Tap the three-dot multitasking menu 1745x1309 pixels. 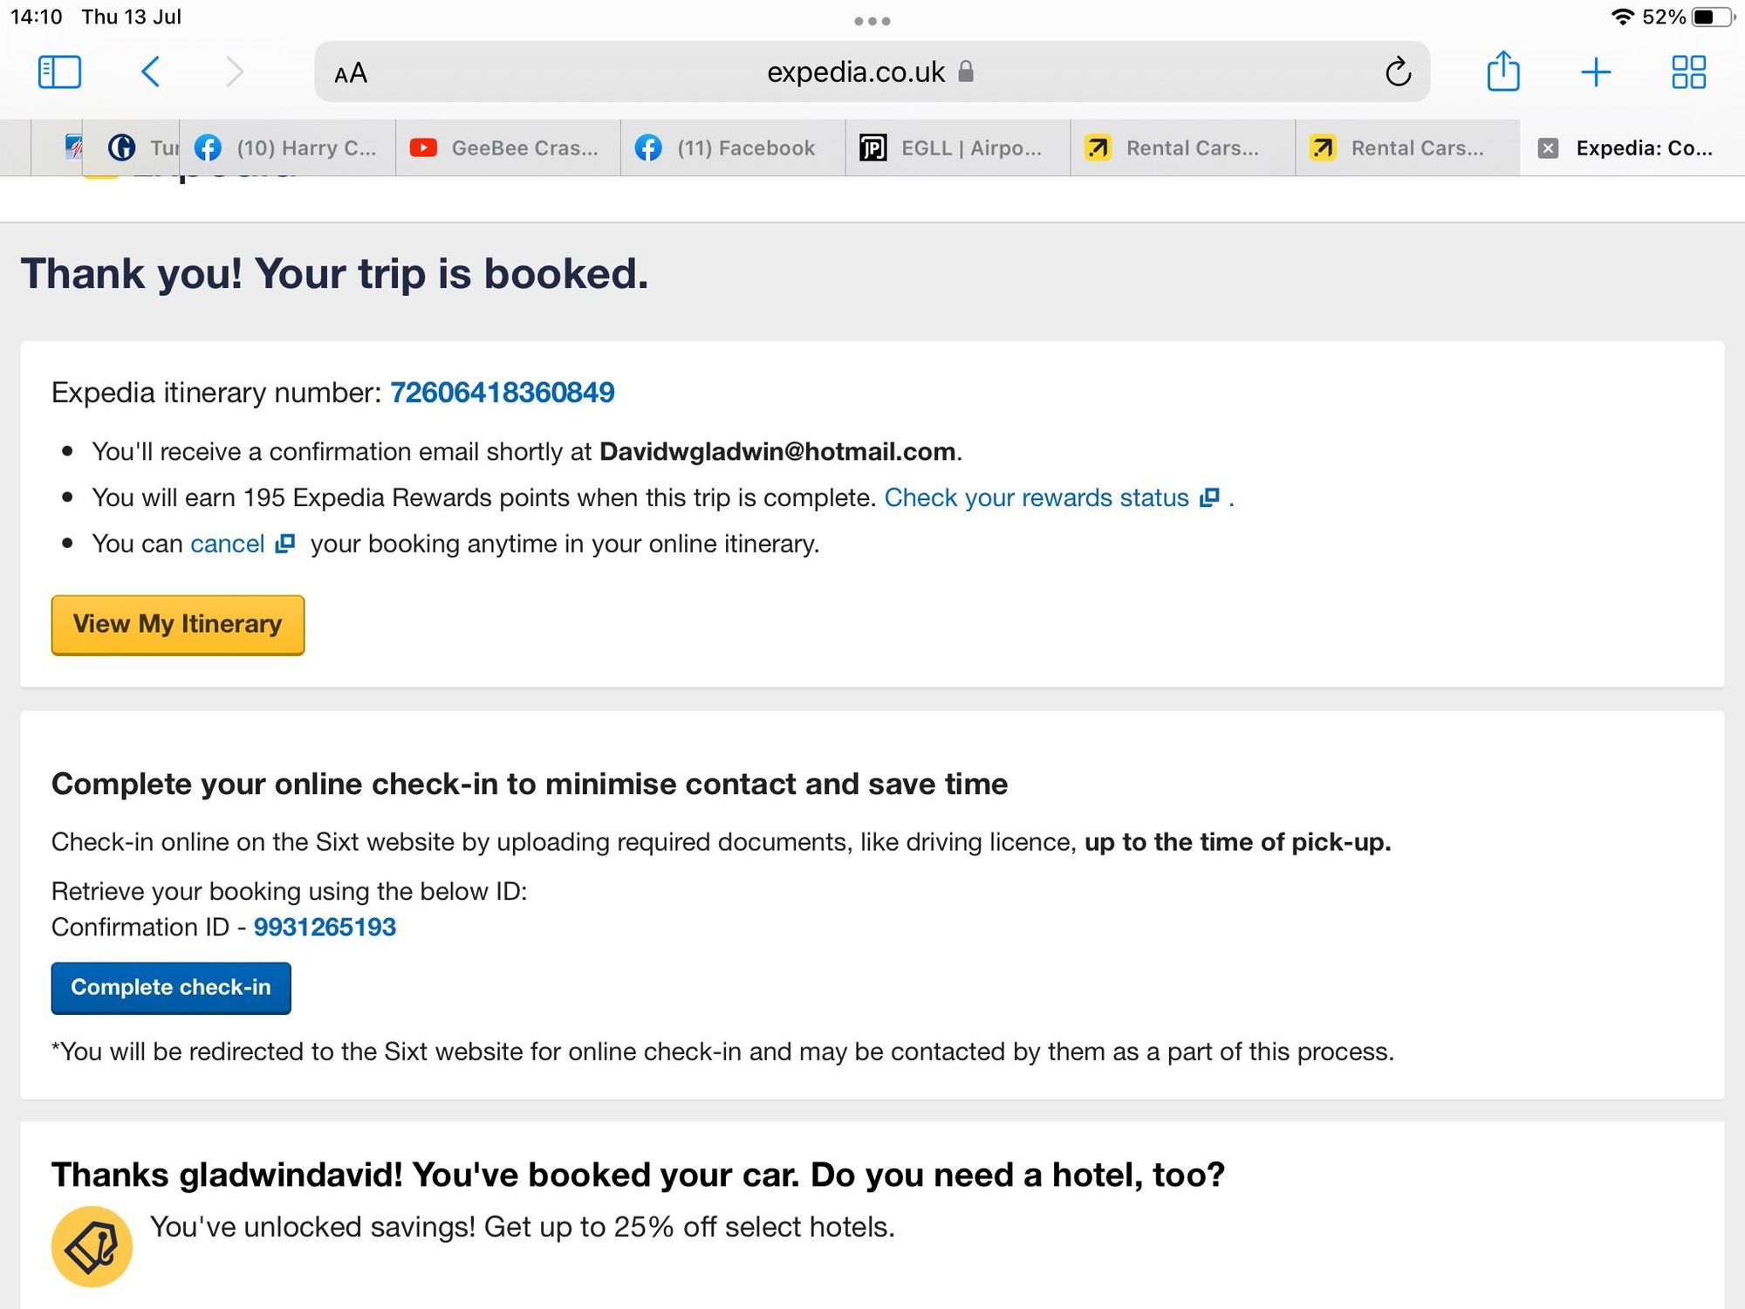[x=872, y=21]
